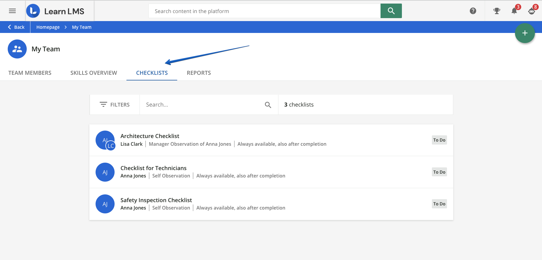The height and width of the screenshot is (260, 542).
Task: Click availability text in Architecture Checklist row
Action: (282, 144)
